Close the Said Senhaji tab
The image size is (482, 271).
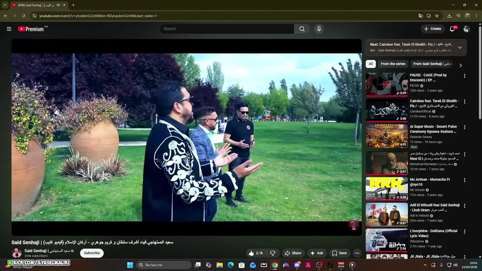[x=64, y=5]
